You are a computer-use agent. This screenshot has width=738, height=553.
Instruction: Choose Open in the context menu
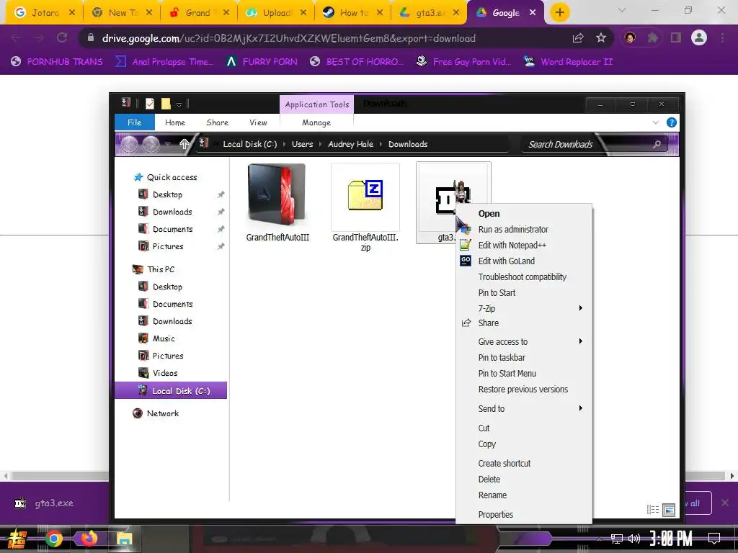[524, 213]
